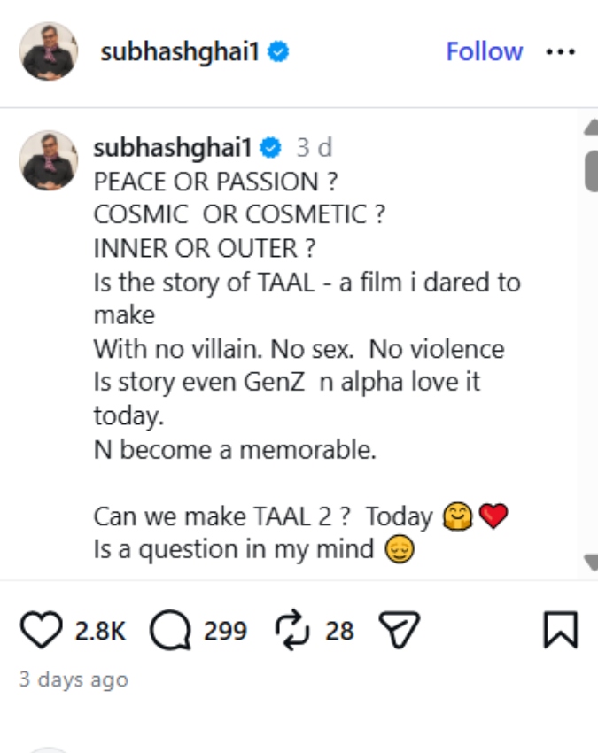Click the 28 reposts count
Viewport: 598px width, 753px height.
[339, 632]
